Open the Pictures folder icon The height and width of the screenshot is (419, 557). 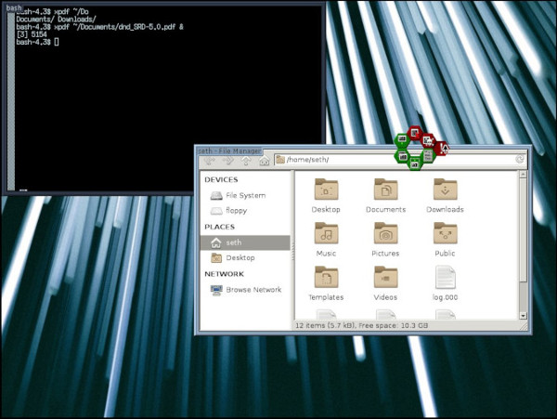(385, 234)
